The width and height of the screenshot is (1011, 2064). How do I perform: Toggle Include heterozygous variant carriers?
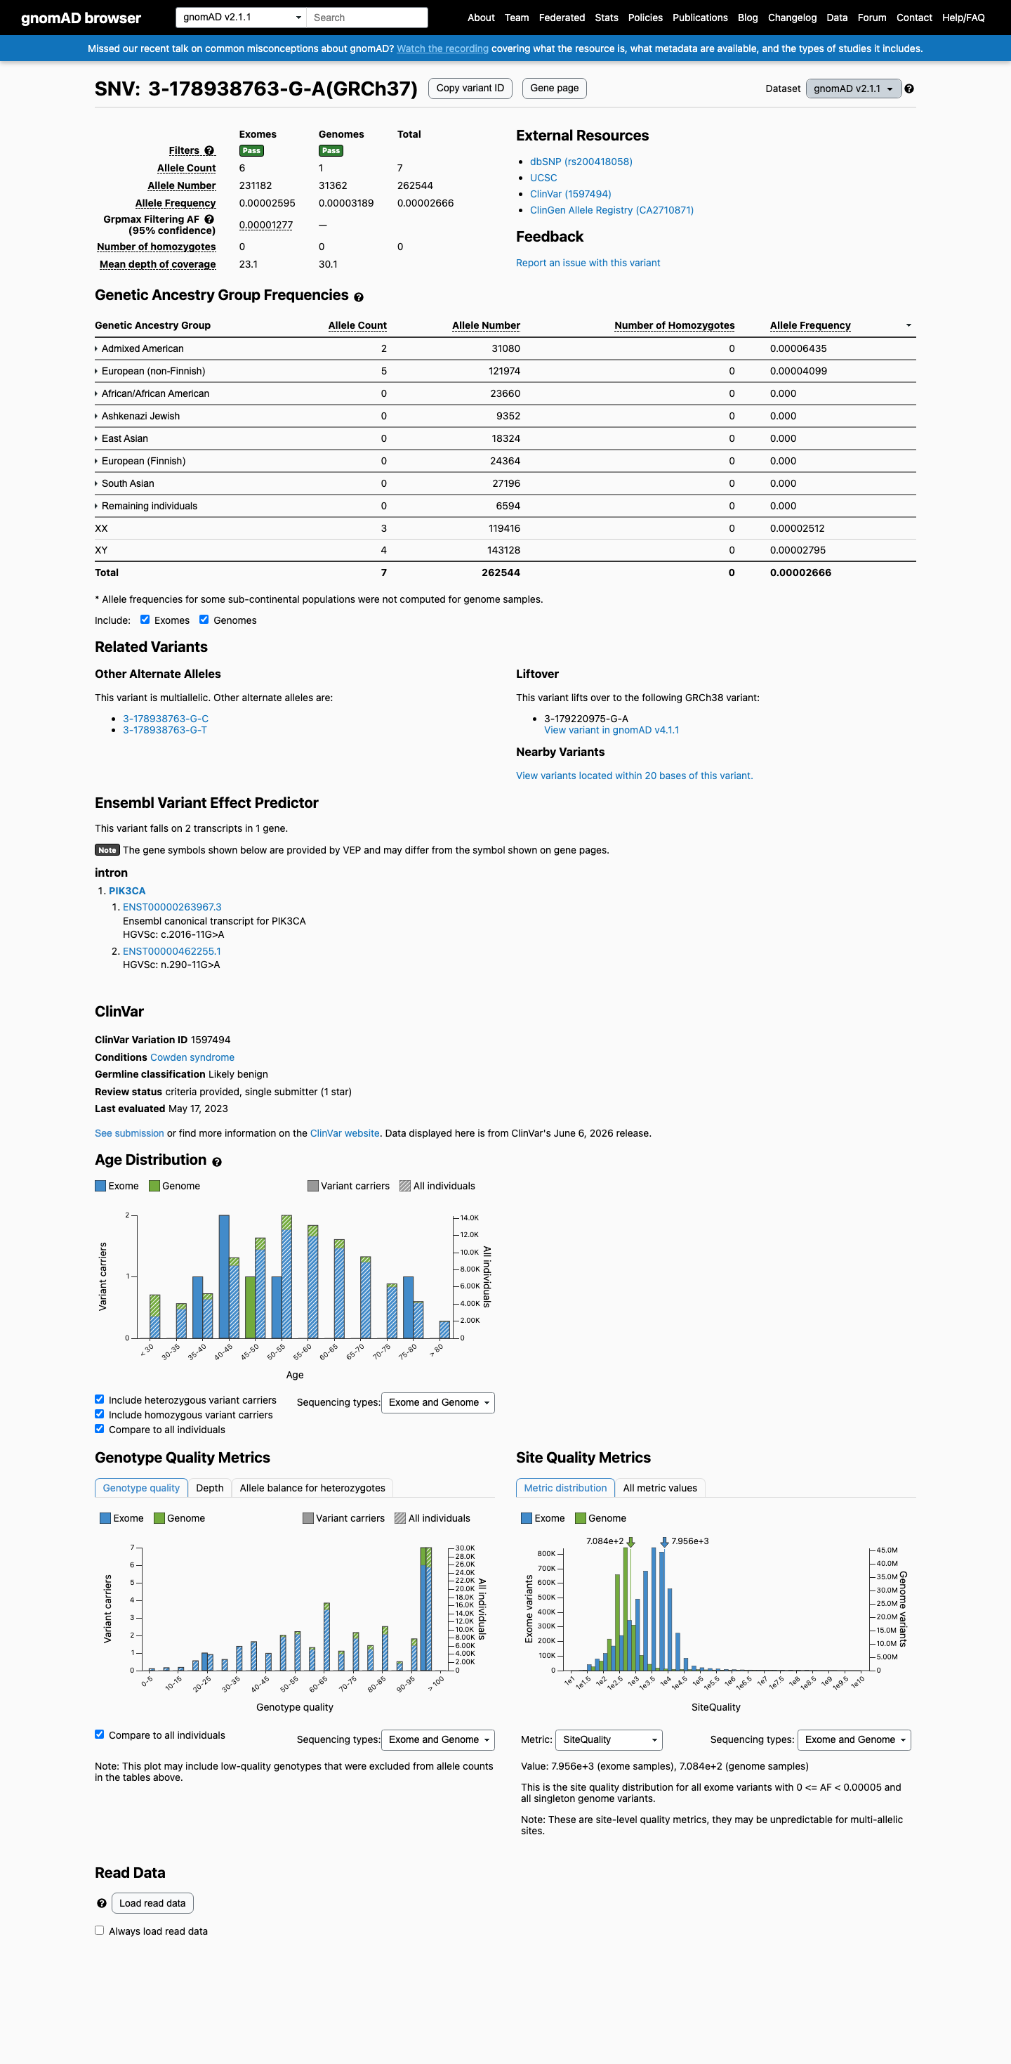(x=99, y=1399)
